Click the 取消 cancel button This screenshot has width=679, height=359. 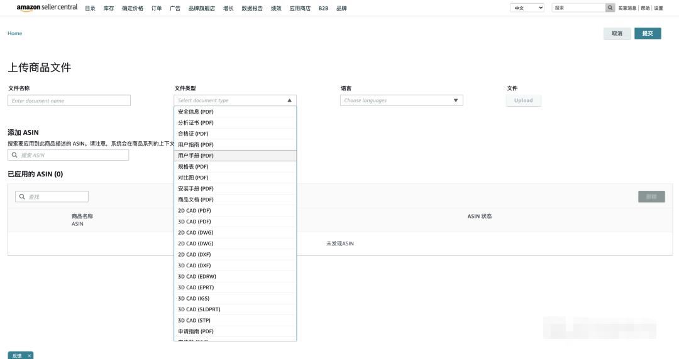click(x=617, y=33)
